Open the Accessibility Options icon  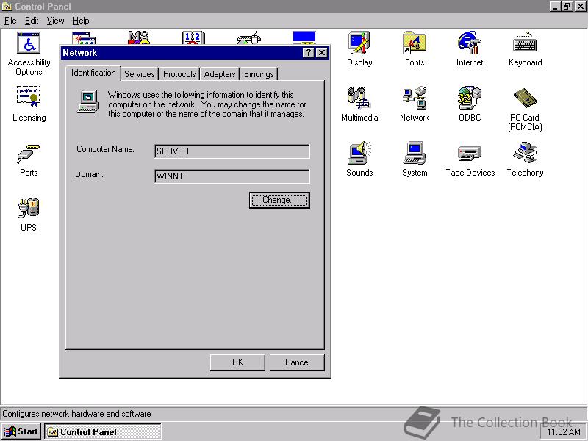pyautogui.click(x=29, y=43)
